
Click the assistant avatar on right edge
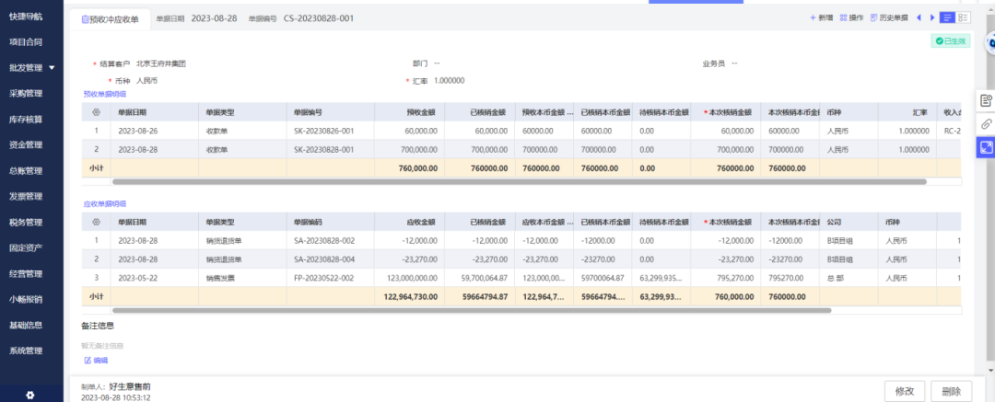click(x=989, y=43)
